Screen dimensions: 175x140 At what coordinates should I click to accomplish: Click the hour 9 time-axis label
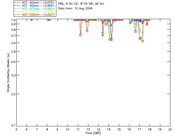click(57, 129)
